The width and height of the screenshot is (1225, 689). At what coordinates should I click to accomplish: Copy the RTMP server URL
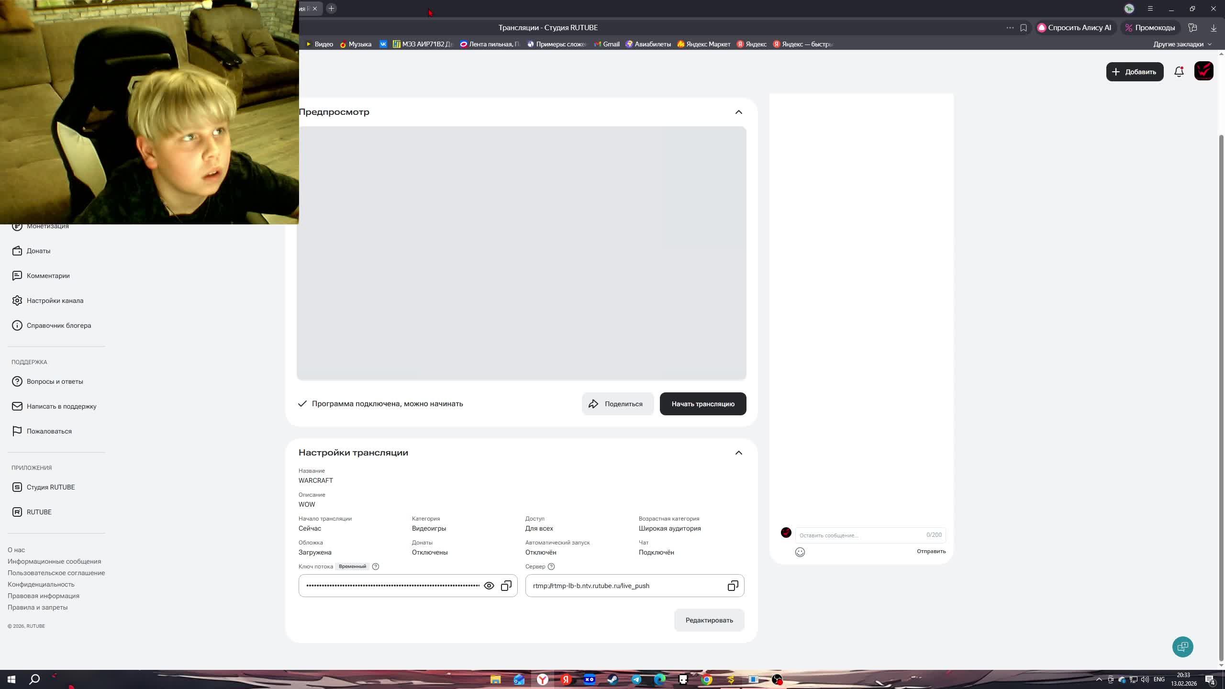coord(733,586)
